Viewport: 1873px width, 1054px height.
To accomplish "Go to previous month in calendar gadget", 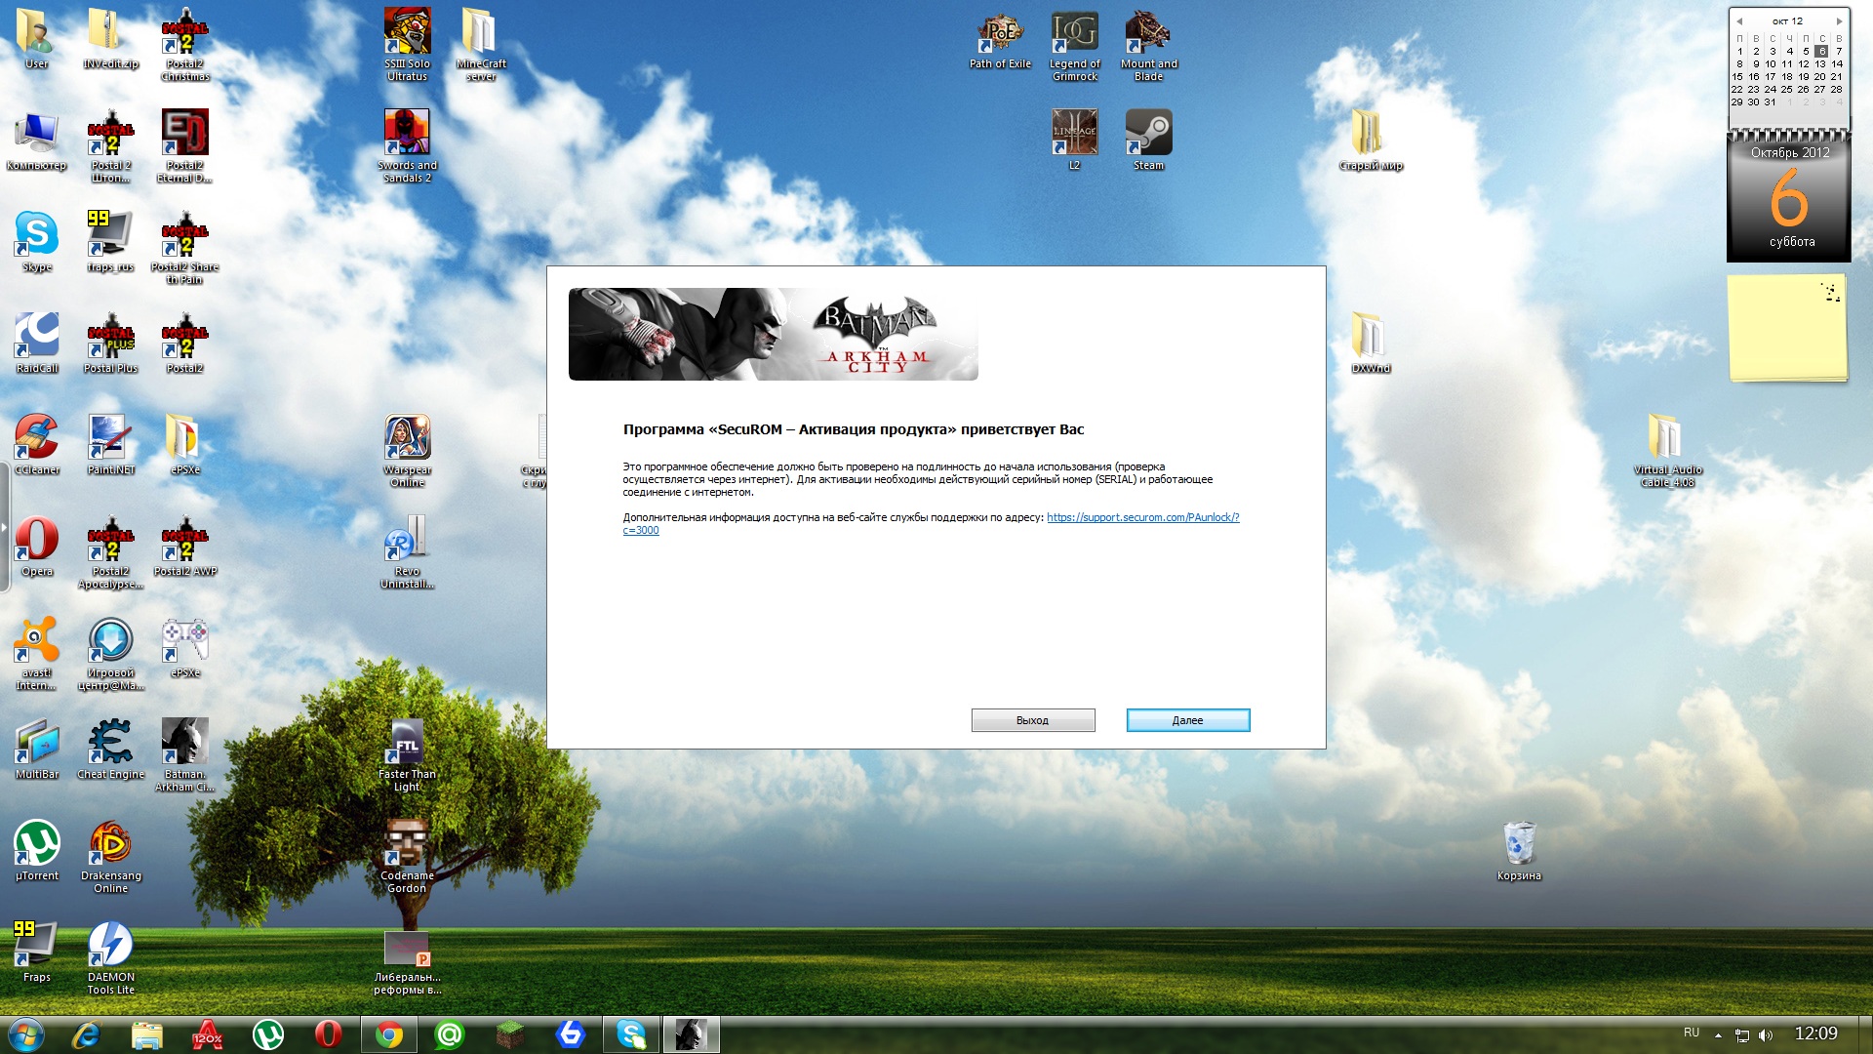I will [x=1738, y=20].
